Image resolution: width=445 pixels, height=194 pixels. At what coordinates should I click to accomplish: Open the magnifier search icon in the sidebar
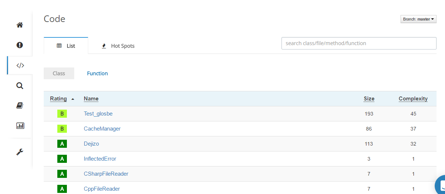click(x=20, y=86)
